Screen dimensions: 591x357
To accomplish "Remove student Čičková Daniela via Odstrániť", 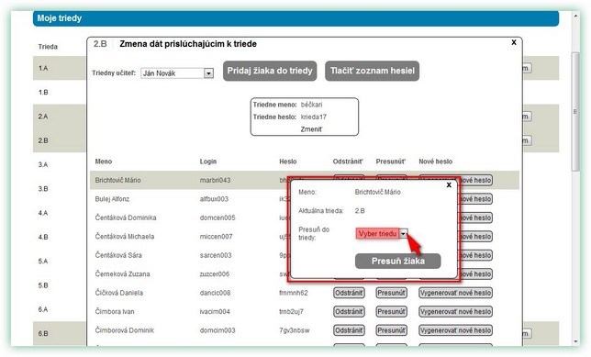I will [x=349, y=293].
